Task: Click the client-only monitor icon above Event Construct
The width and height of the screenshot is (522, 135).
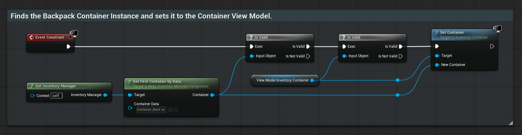Action: coord(74,33)
